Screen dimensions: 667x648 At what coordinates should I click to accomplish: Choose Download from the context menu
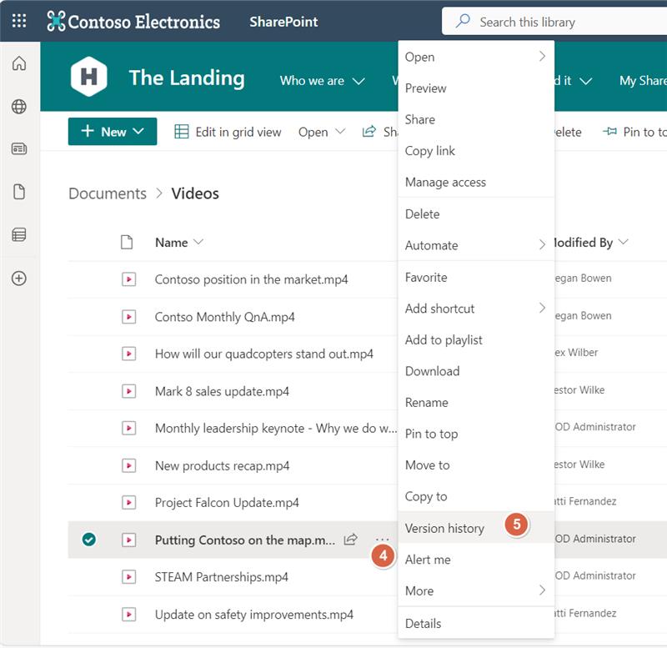476,371
